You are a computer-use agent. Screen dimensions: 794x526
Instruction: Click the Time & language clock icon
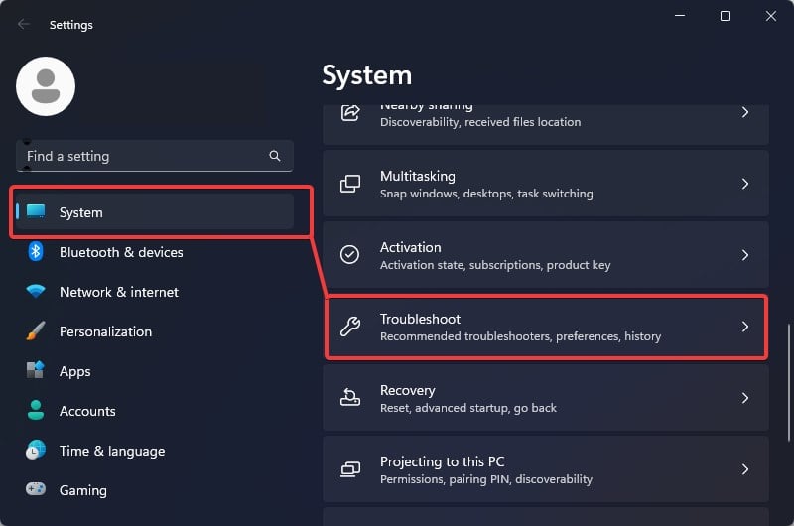pyautogui.click(x=36, y=451)
